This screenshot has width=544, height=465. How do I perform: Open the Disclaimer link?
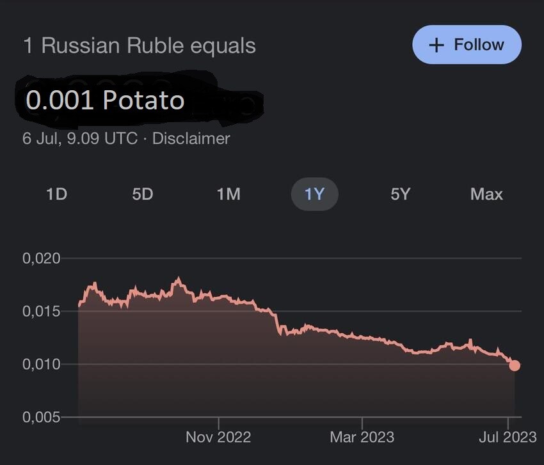pos(191,138)
